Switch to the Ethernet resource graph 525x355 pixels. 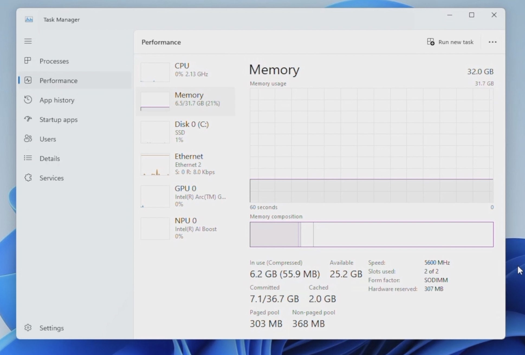pos(186,164)
